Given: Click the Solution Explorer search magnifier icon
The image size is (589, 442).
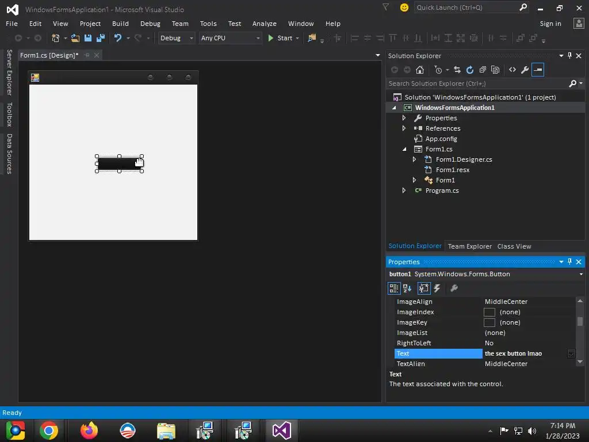Looking at the screenshot, I should click(x=572, y=83).
